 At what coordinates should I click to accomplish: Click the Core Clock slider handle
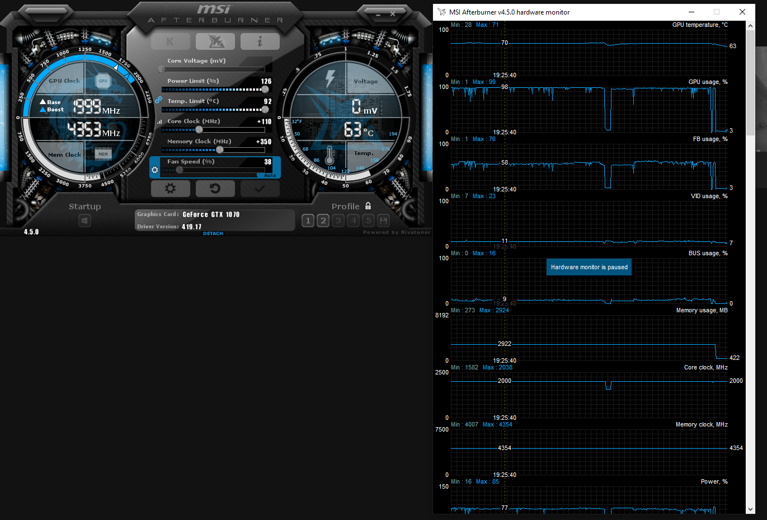[x=199, y=130]
